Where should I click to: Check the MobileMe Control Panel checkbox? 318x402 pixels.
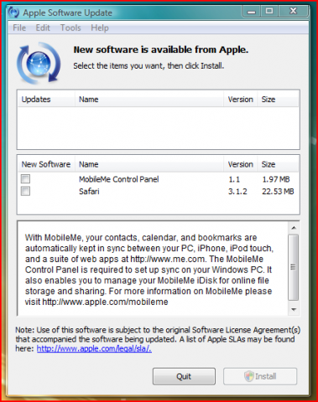(25, 178)
